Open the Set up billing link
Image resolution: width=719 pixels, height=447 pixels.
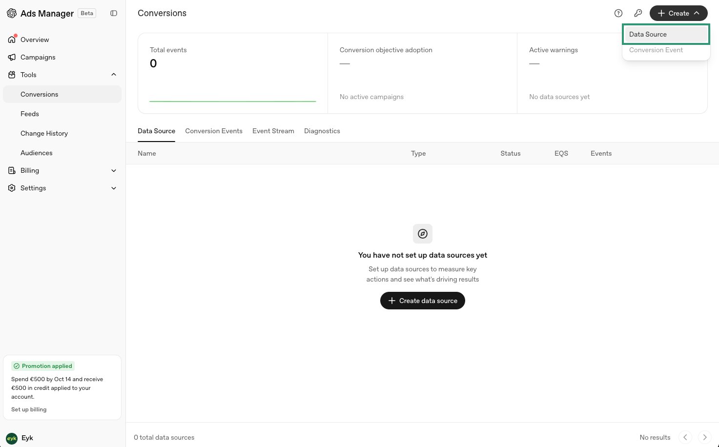[29, 409]
